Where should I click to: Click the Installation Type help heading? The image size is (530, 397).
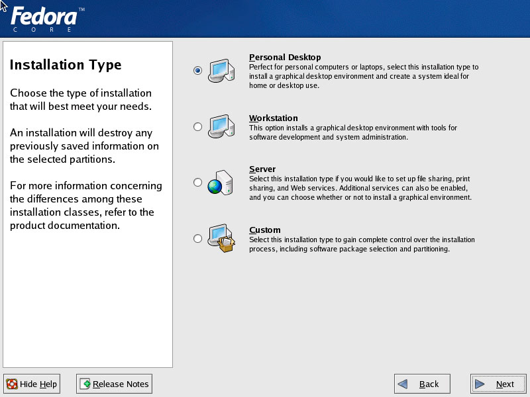[x=66, y=65]
